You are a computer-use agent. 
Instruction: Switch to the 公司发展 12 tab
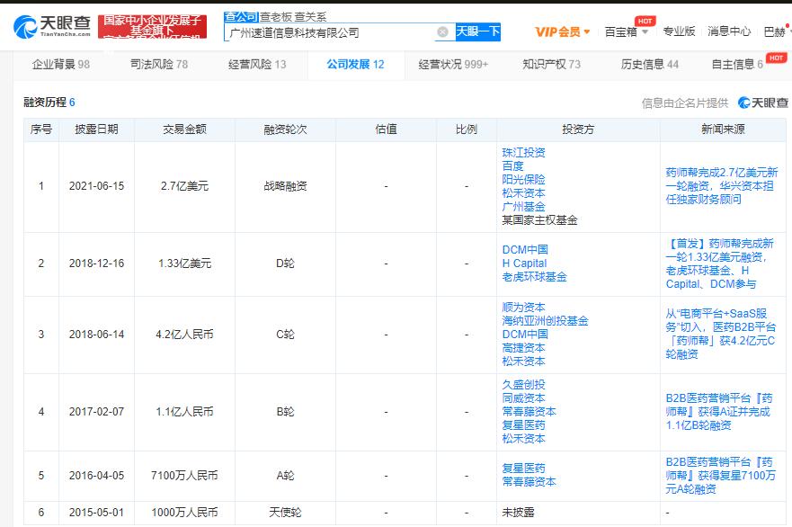[x=355, y=64]
